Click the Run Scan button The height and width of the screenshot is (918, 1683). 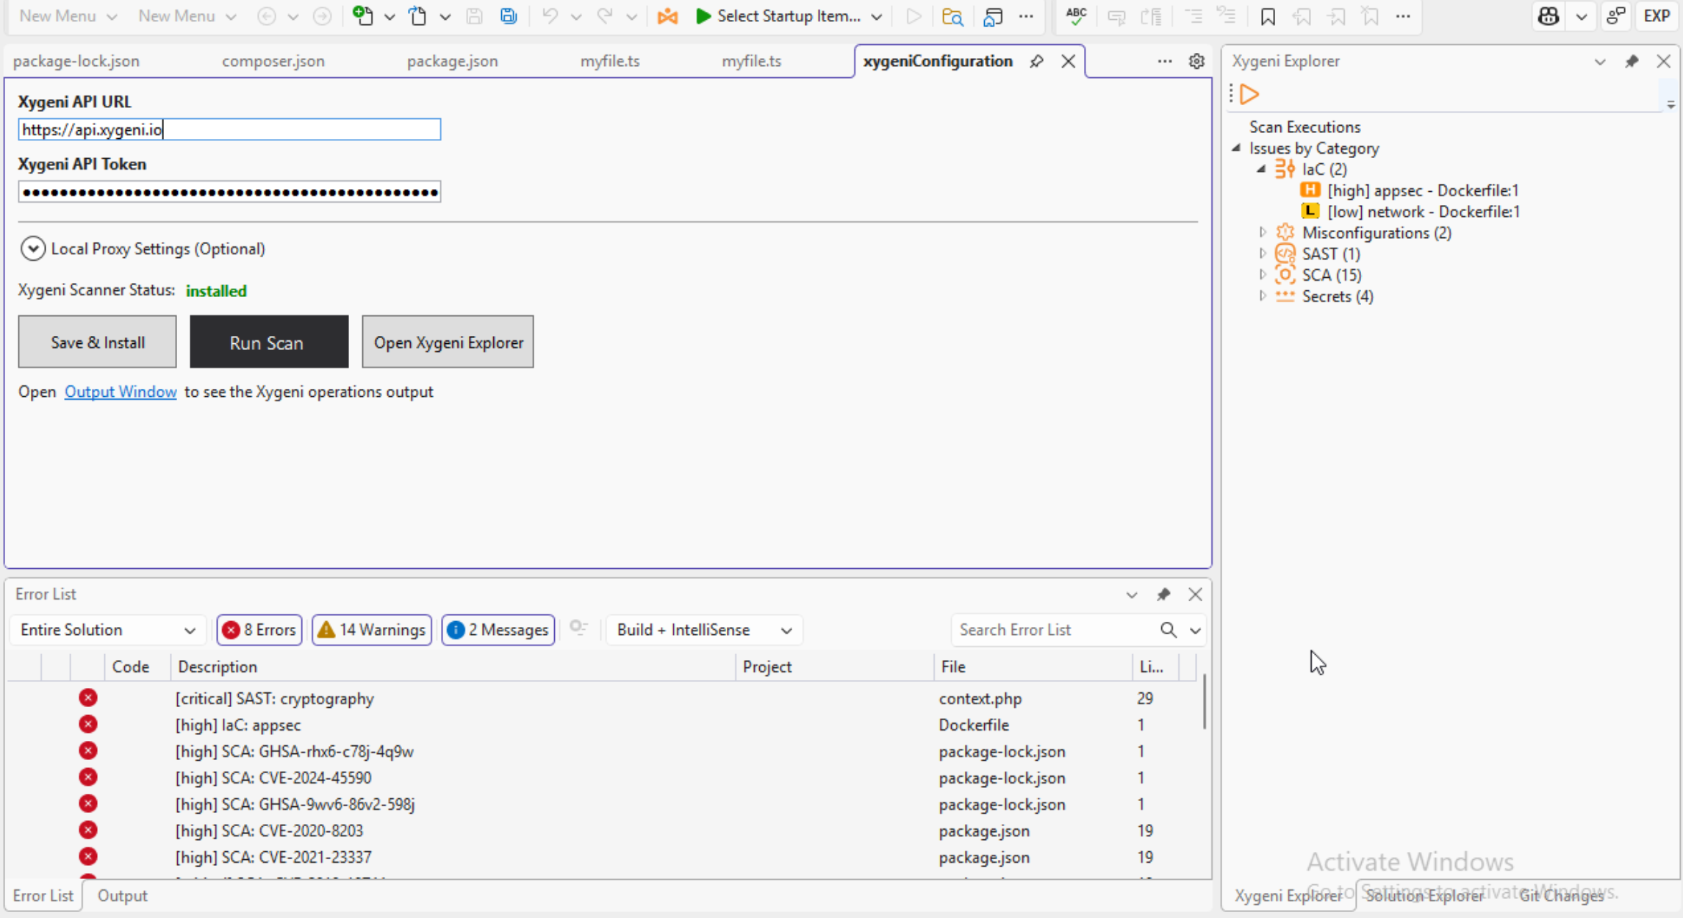269,343
